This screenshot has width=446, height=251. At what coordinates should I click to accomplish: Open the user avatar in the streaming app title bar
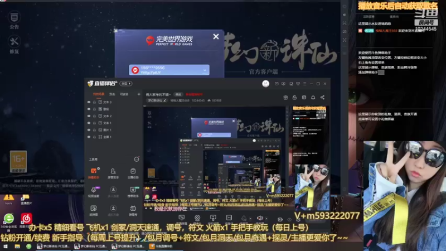266,84
